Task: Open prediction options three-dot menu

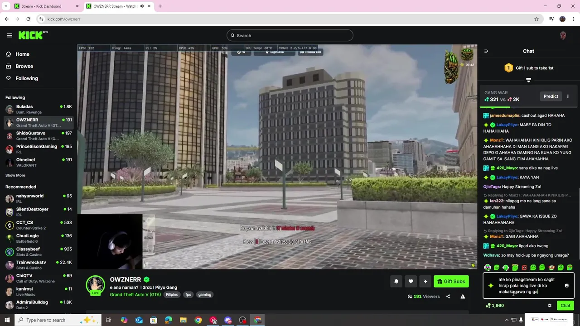Action: coord(568,96)
